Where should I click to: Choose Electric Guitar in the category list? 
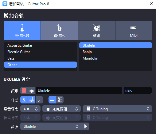[40, 52]
